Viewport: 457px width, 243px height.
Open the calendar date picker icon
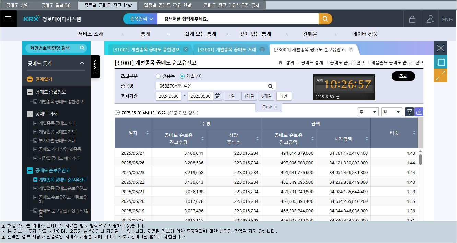(218, 96)
